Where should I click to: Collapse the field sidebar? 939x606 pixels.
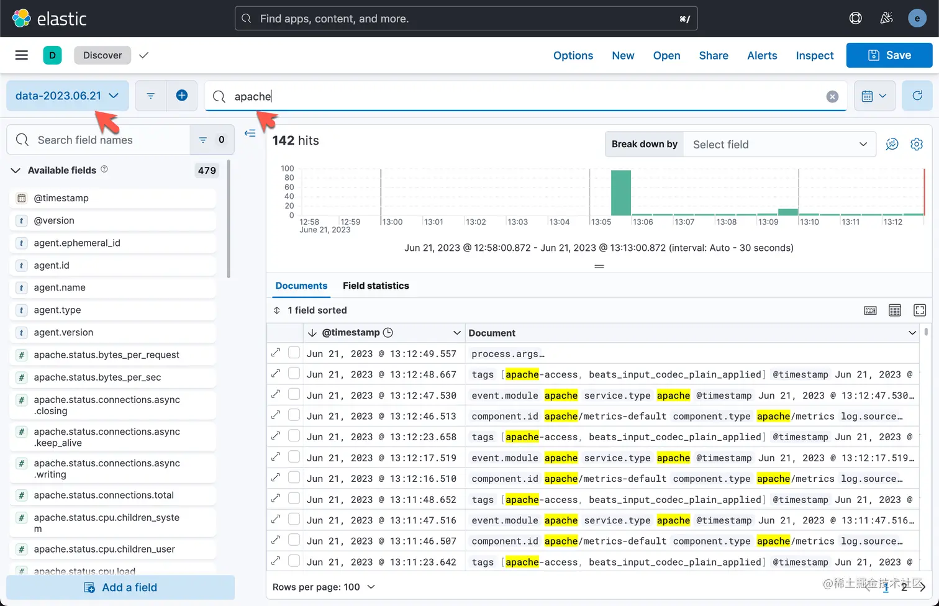(x=250, y=133)
